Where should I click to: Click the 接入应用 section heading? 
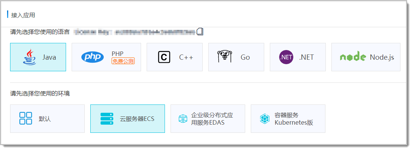(23, 15)
